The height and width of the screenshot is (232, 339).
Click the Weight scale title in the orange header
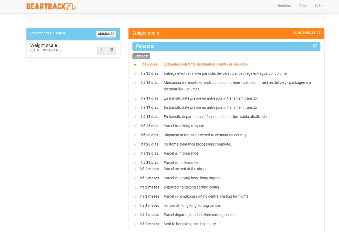coord(146,33)
